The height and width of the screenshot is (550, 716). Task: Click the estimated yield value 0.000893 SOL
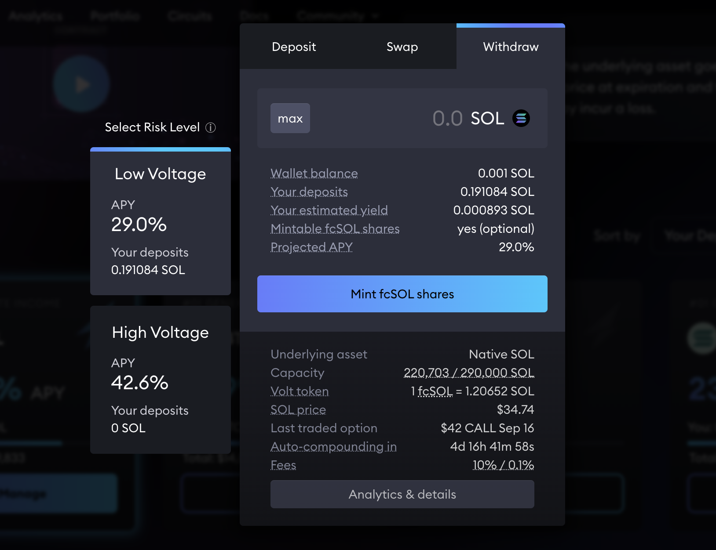(x=493, y=210)
